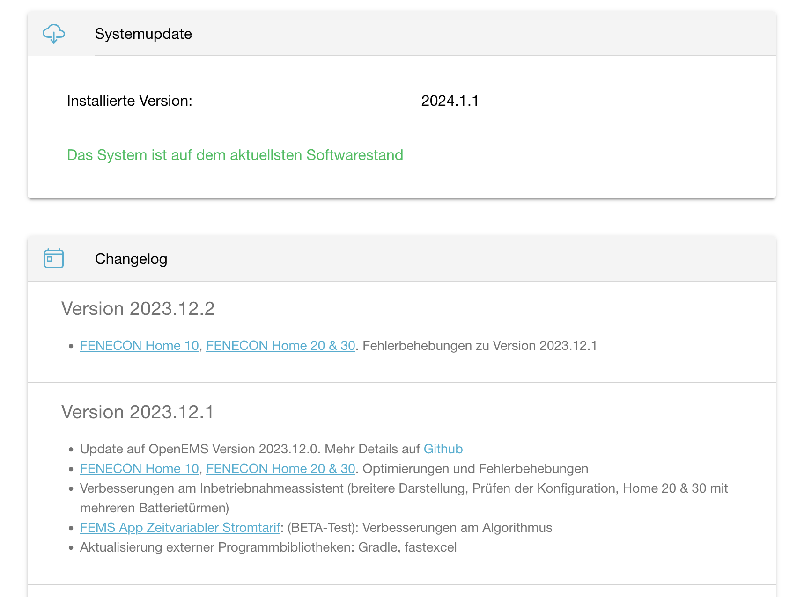Screen dimensions: 797x597
Task: Click the Installierte Version label
Action: (x=130, y=101)
